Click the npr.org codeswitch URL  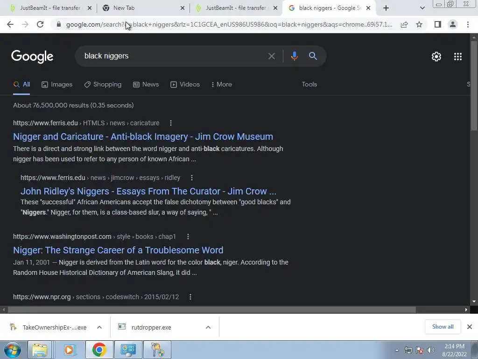[96, 297]
